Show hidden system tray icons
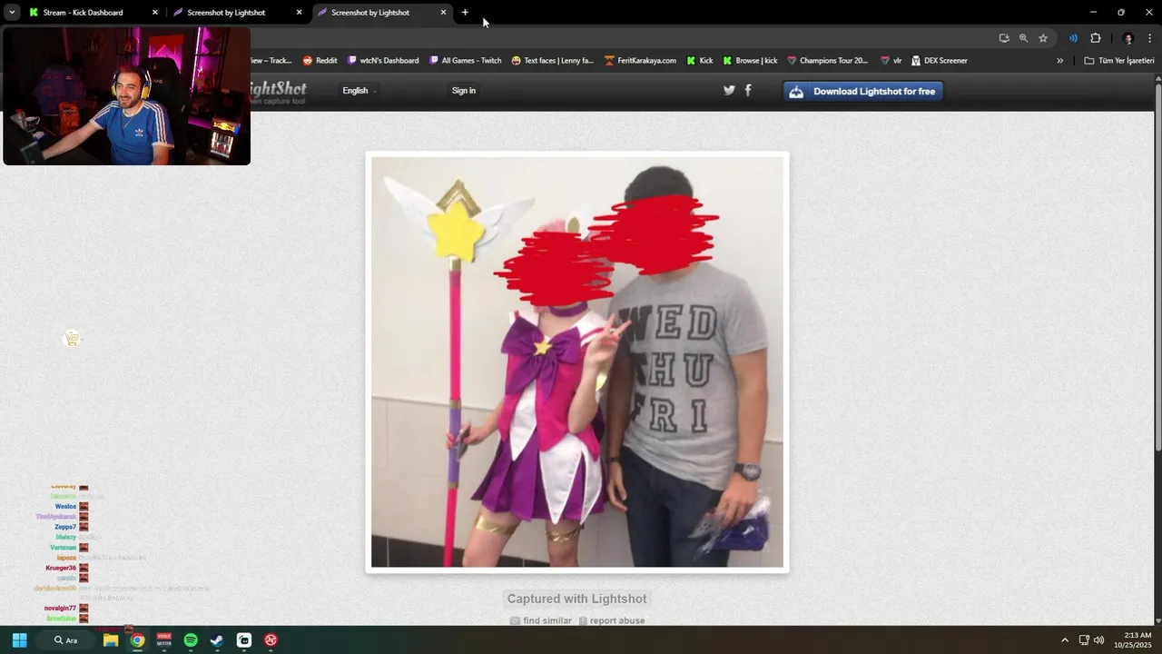1162x654 pixels. (x=1065, y=640)
